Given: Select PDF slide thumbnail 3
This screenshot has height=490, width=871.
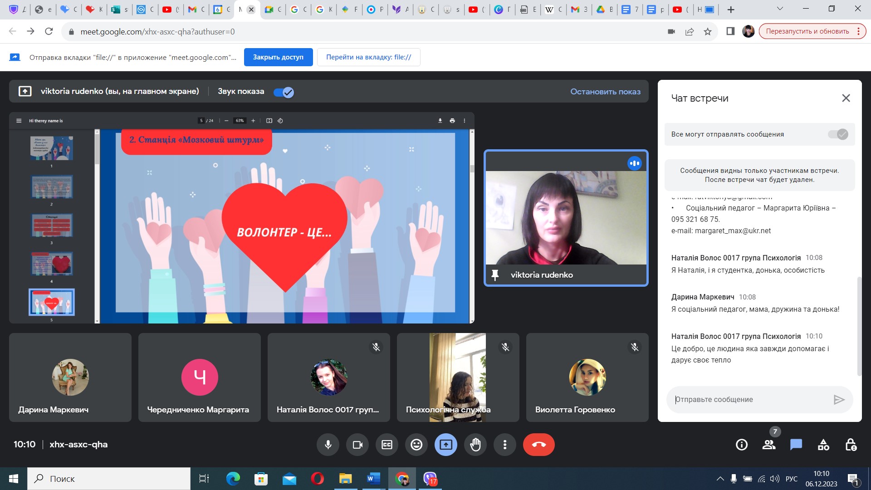Looking at the screenshot, I should click(x=52, y=225).
